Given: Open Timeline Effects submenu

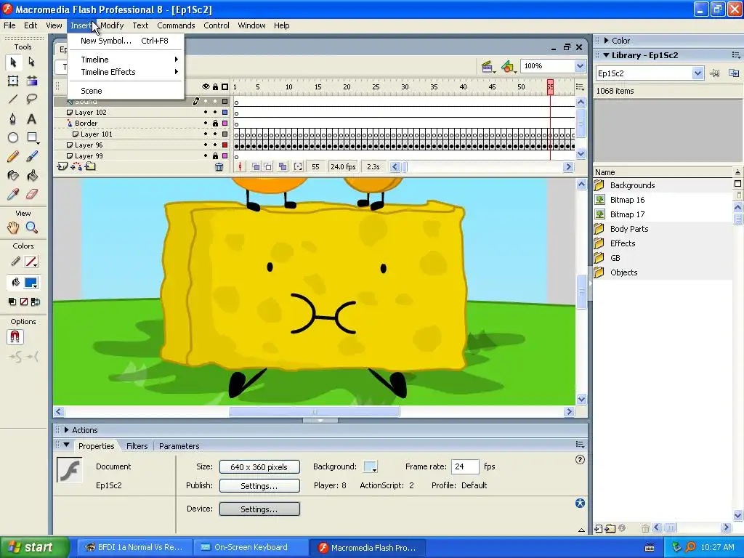Looking at the screenshot, I should (125, 72).
